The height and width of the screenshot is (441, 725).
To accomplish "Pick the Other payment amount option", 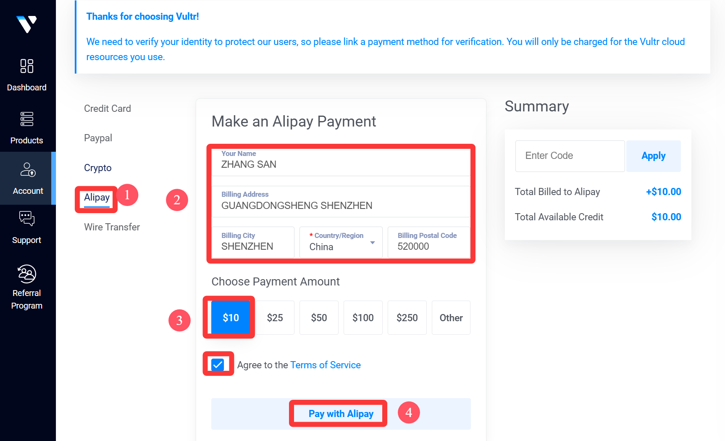I will 451,318.
